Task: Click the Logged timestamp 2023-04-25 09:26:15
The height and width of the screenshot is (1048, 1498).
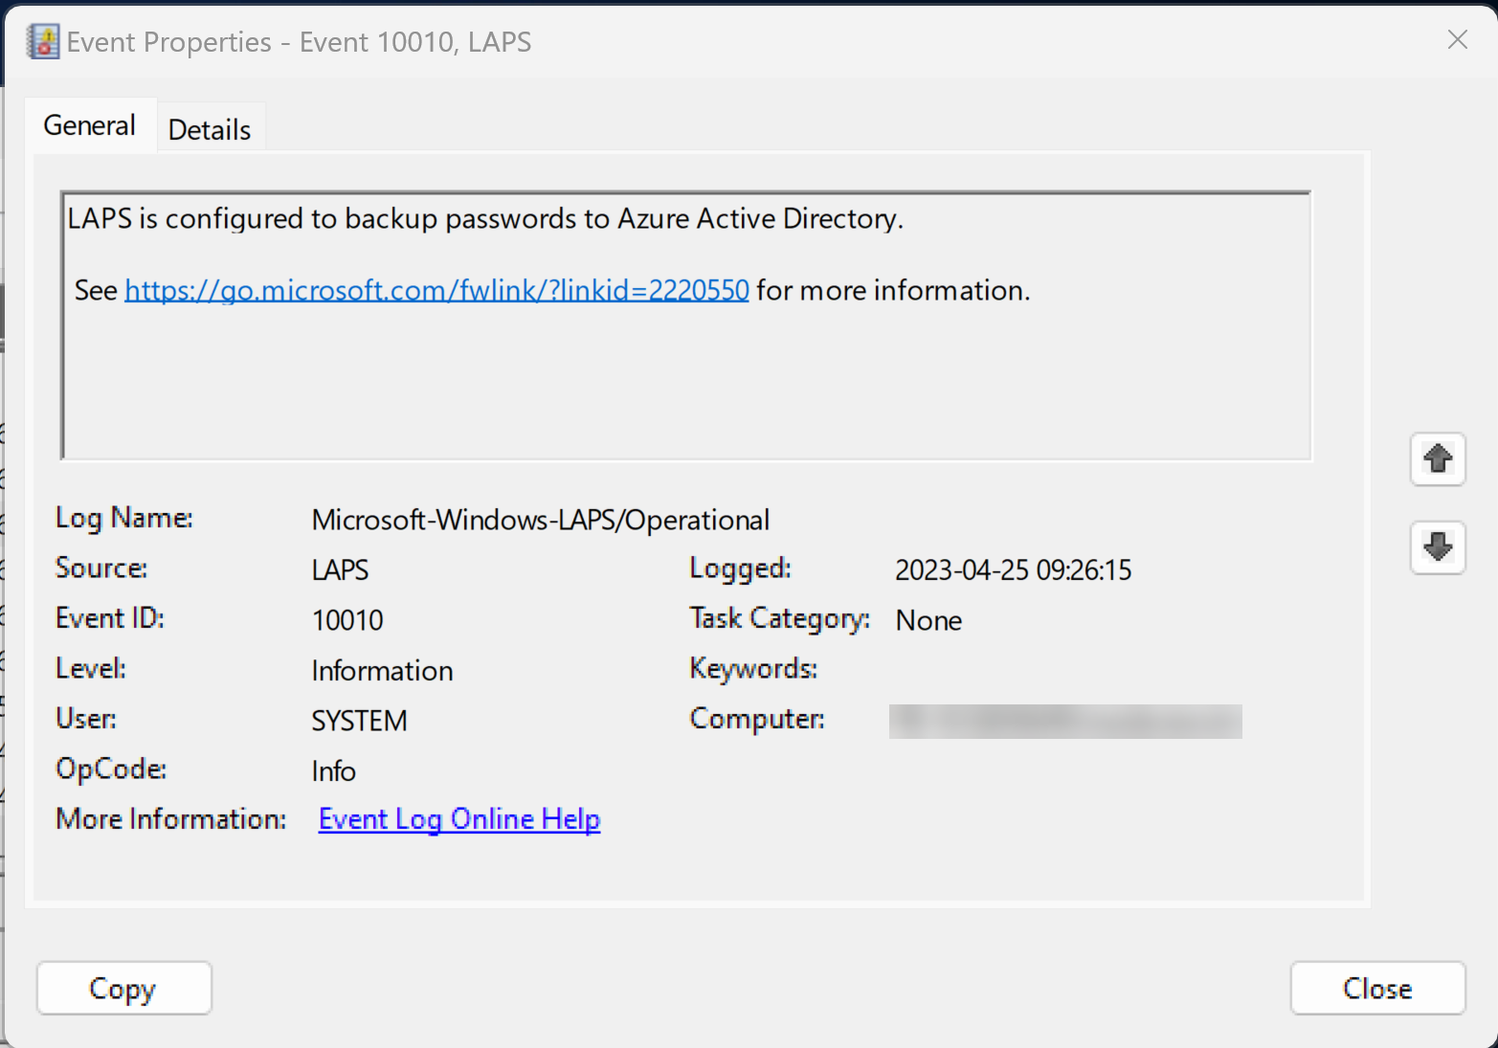Action: 1013,570
